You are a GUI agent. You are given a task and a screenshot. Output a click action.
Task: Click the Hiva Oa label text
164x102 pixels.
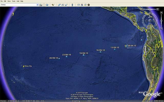click(x=28, y=66)
